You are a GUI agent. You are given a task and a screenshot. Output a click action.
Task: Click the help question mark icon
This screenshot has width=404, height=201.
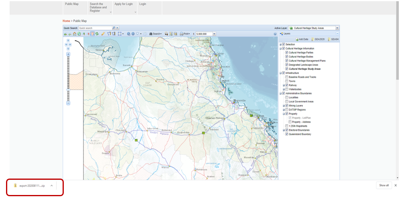[276, 34]
